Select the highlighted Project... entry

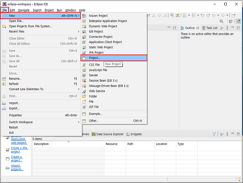(114, 58)
